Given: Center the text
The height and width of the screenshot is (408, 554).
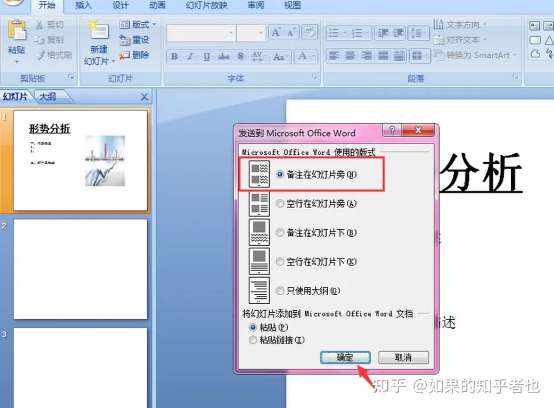Looking at the screenshot, I should [350, 56].
